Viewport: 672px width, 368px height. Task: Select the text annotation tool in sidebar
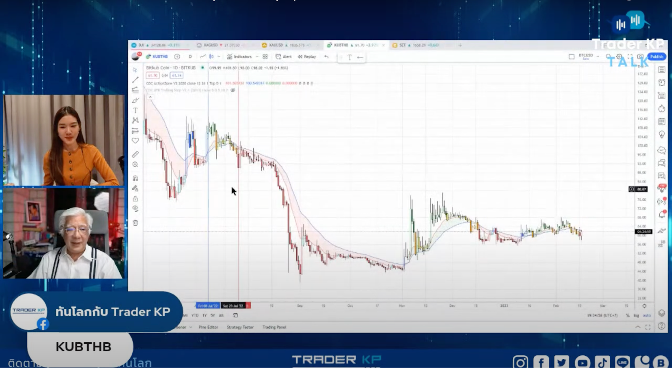(135, 110)
